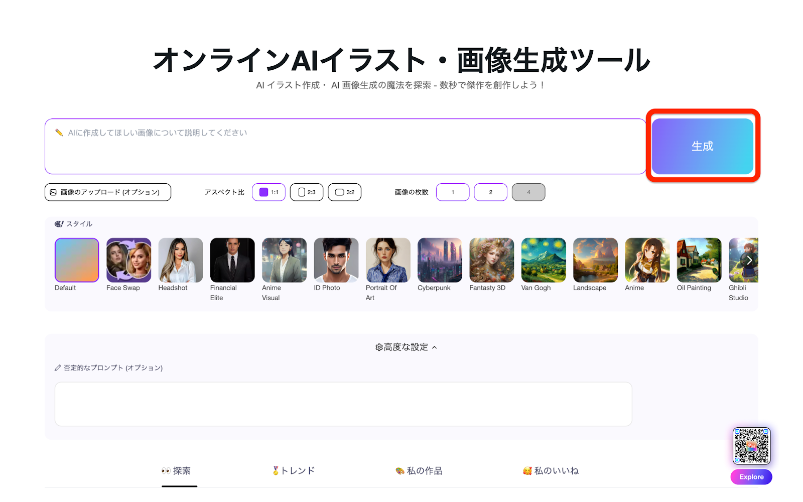The height and width of the screenshot is (502, 803).
Task: Switch to the 私の作品 tab
Action: tap(419, 471)
